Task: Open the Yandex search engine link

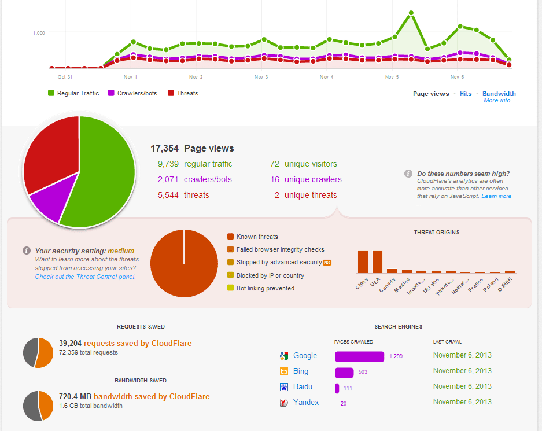Action: pyautogui.click(x=306, y=402)
